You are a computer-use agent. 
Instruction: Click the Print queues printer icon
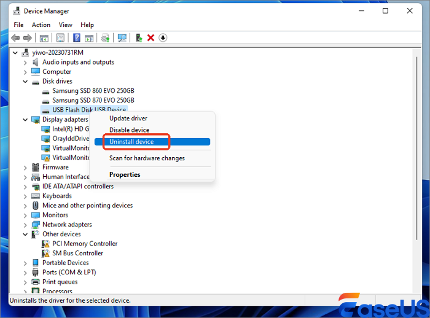[x=36, y=282]
